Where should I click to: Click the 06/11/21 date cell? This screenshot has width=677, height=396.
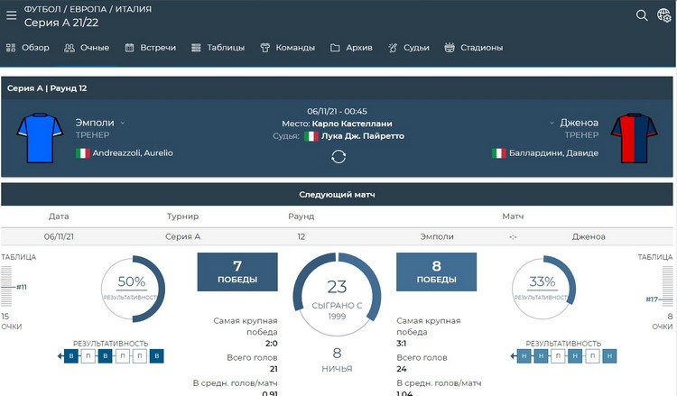click(59, 236)
